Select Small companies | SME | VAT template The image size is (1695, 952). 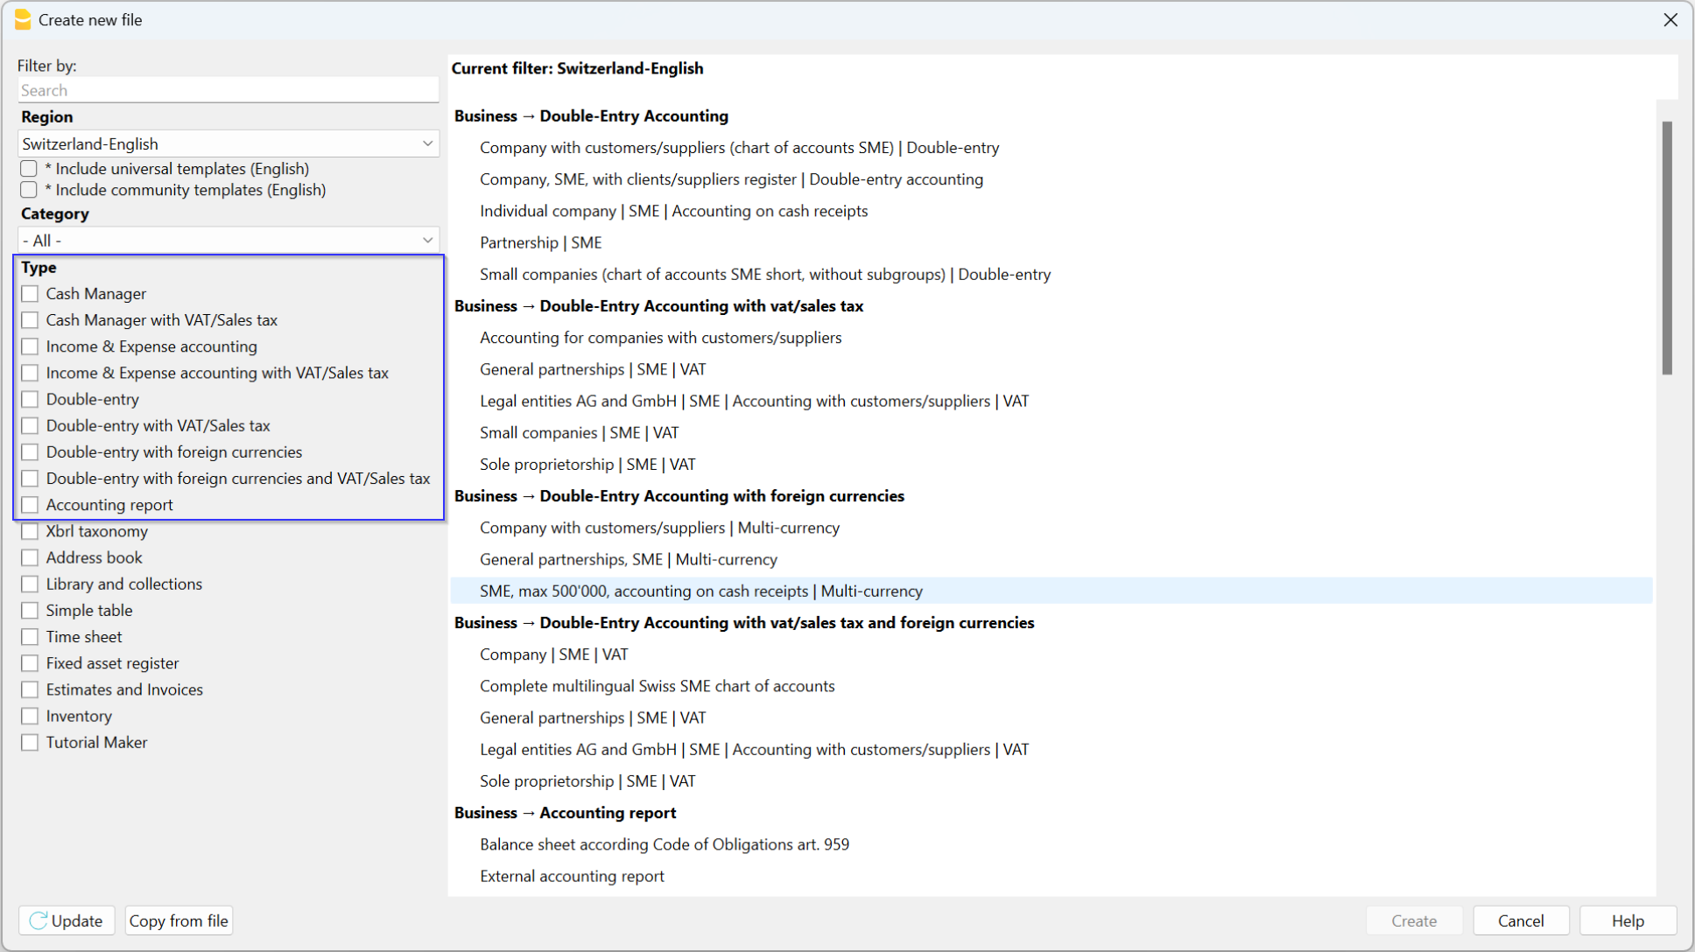coord(579,432)
